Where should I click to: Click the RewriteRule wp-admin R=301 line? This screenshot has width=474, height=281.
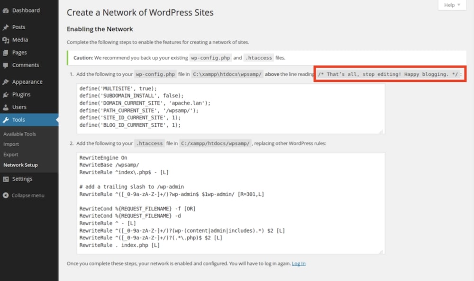pos(172,194)
